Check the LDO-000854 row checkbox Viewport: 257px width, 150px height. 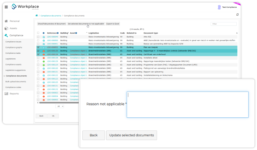tap(38, 96)
